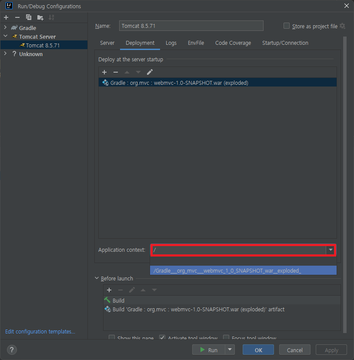Toggle Focus tool window checkbox

click(226, 337)
